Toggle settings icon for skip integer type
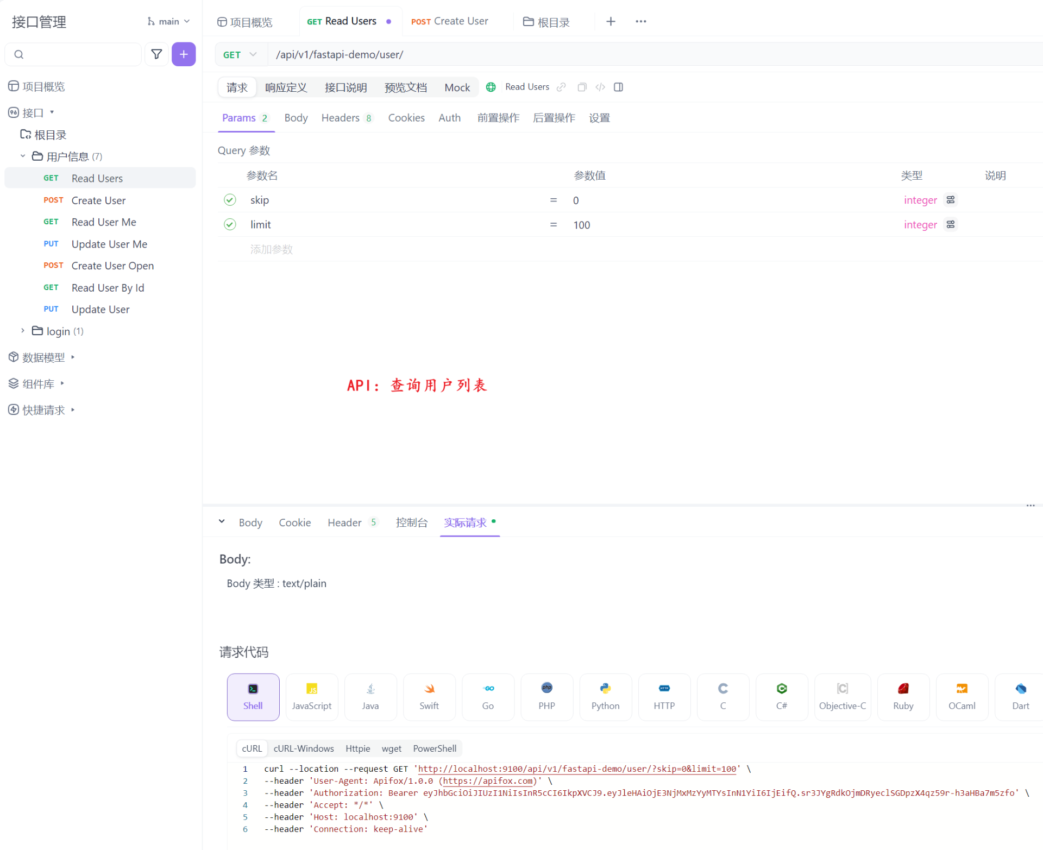1043x850 pixels. (x=951, y=200)
